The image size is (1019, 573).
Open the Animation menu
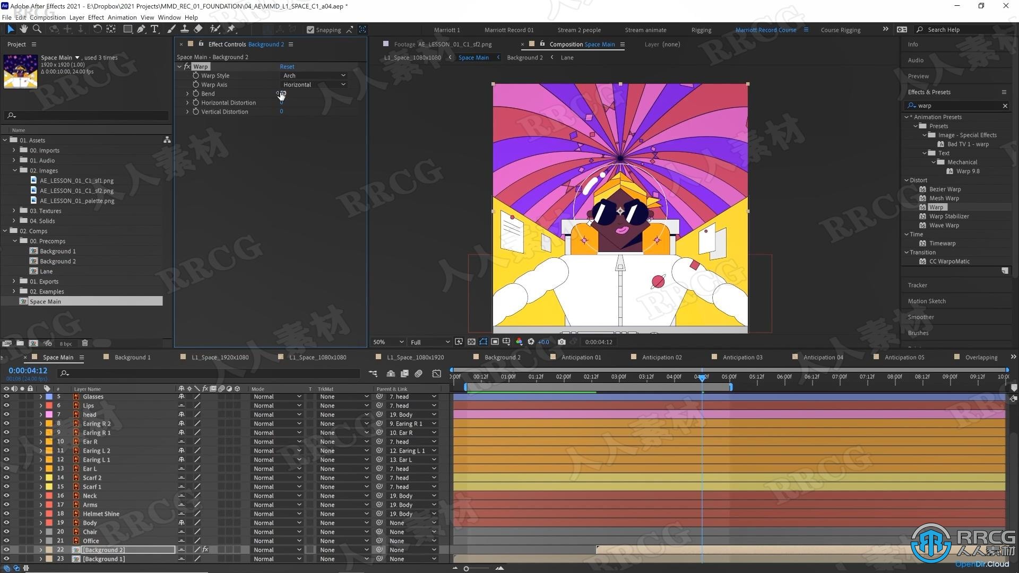tap(122, 17)
